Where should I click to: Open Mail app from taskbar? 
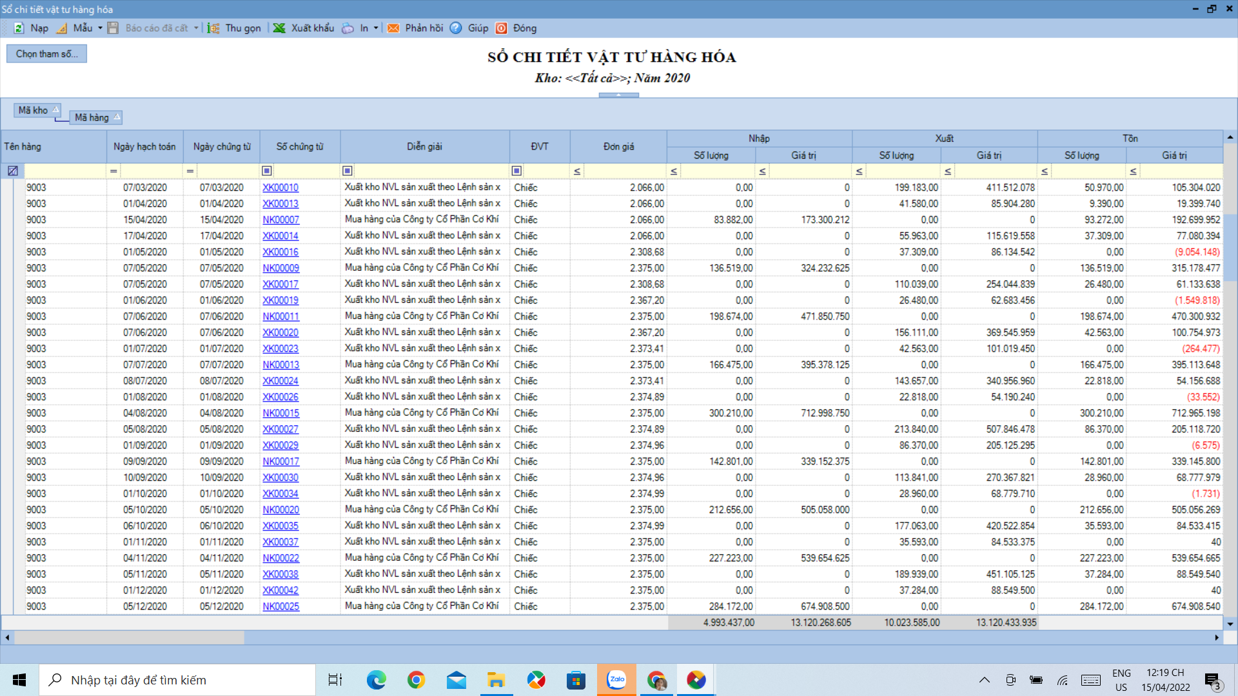(456, 680)
